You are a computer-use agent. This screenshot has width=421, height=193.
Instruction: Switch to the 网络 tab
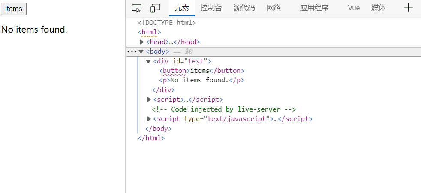coord(274,8)
